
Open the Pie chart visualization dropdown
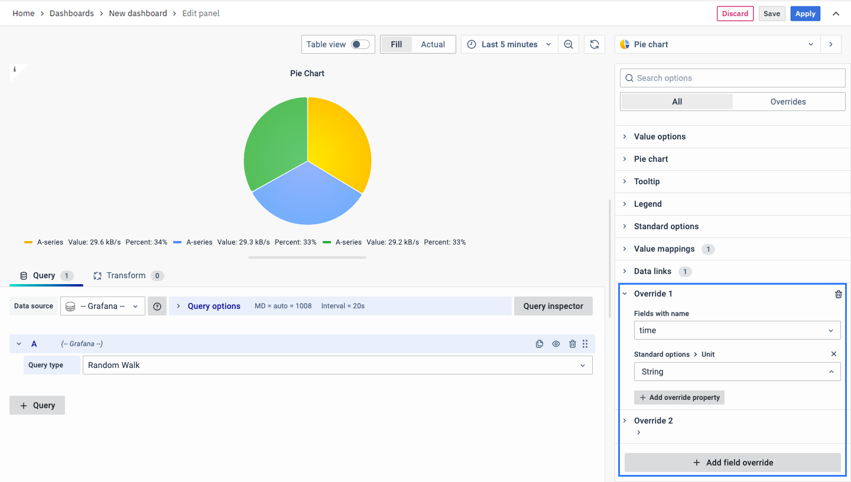tap(718, 44)
